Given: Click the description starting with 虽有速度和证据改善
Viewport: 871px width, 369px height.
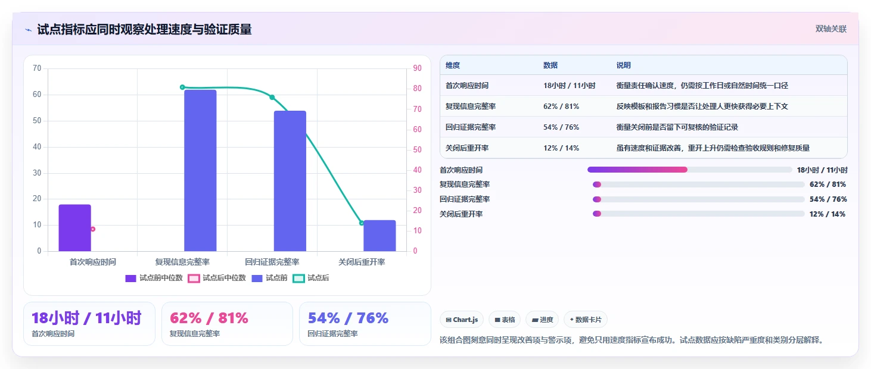Looking at the screenshot, I should [713, 148].
